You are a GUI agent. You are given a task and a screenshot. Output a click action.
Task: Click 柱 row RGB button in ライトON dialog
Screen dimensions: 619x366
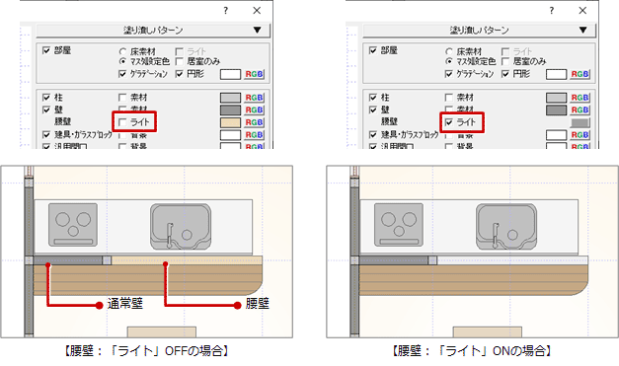[580, 98]
